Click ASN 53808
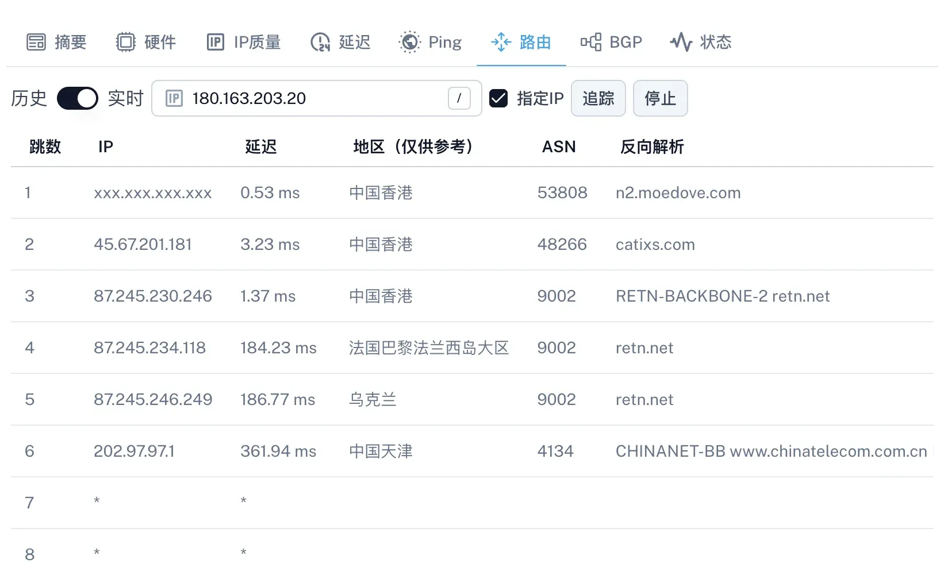The height and width of the screenshot is (586, 944). pyautogui.click(x=562, y=192)
